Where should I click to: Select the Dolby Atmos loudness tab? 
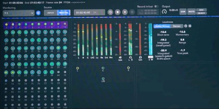coord(162,26)
